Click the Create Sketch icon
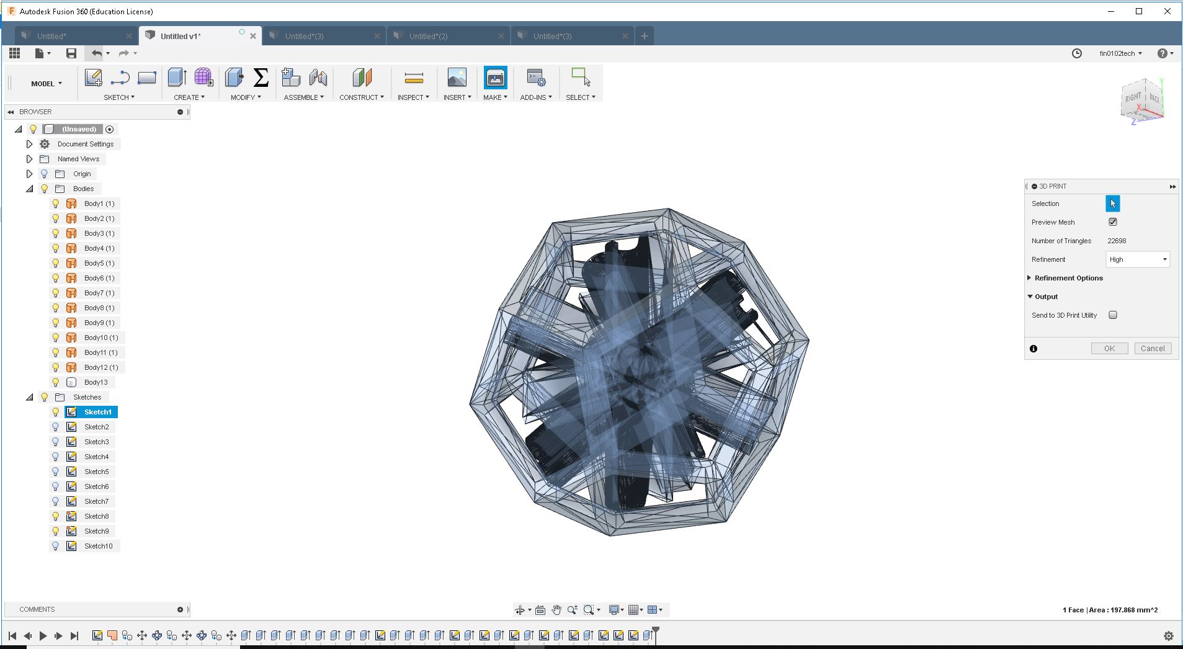This screenshot has height=649, width=1183. click(93, 78)
